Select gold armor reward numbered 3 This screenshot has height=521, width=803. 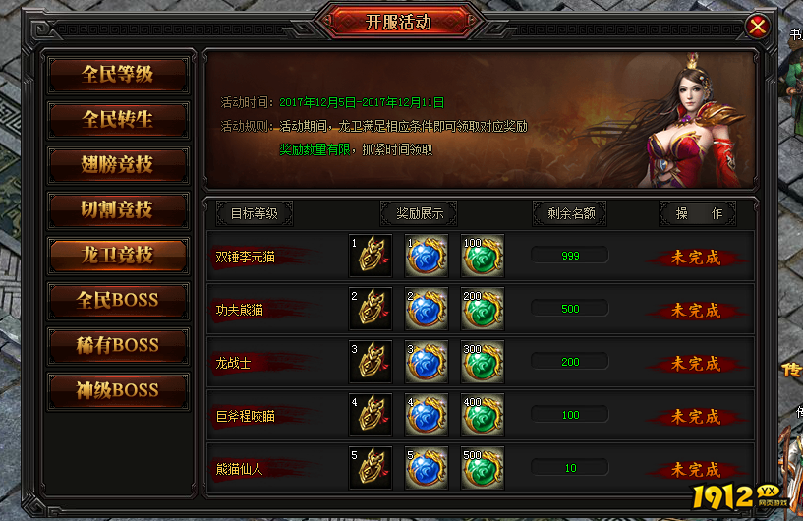click(371, 362)
